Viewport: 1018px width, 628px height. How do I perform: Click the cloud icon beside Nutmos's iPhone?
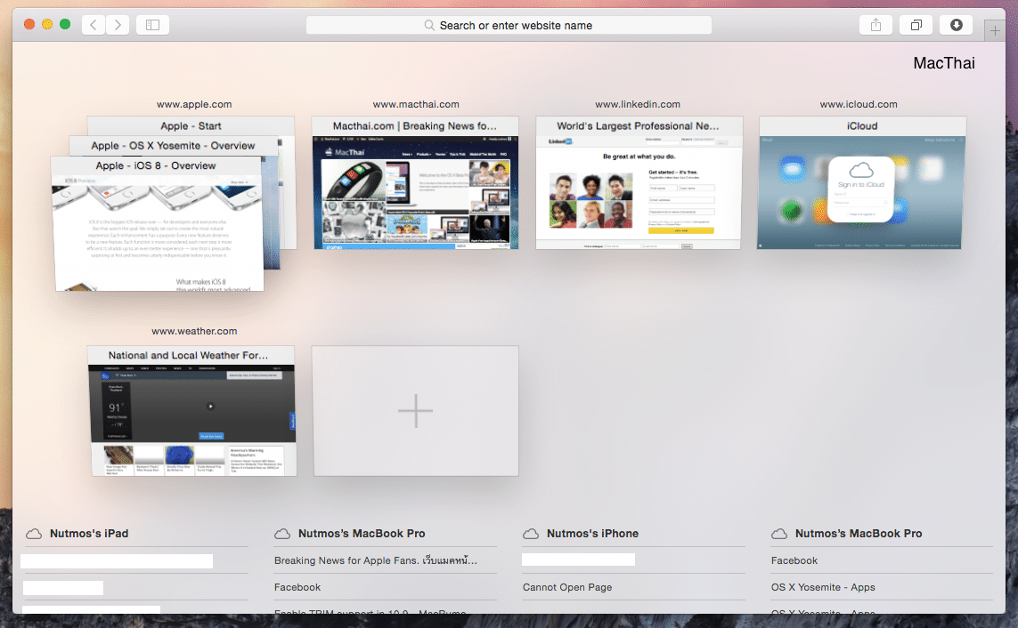[x=531, y=534]
